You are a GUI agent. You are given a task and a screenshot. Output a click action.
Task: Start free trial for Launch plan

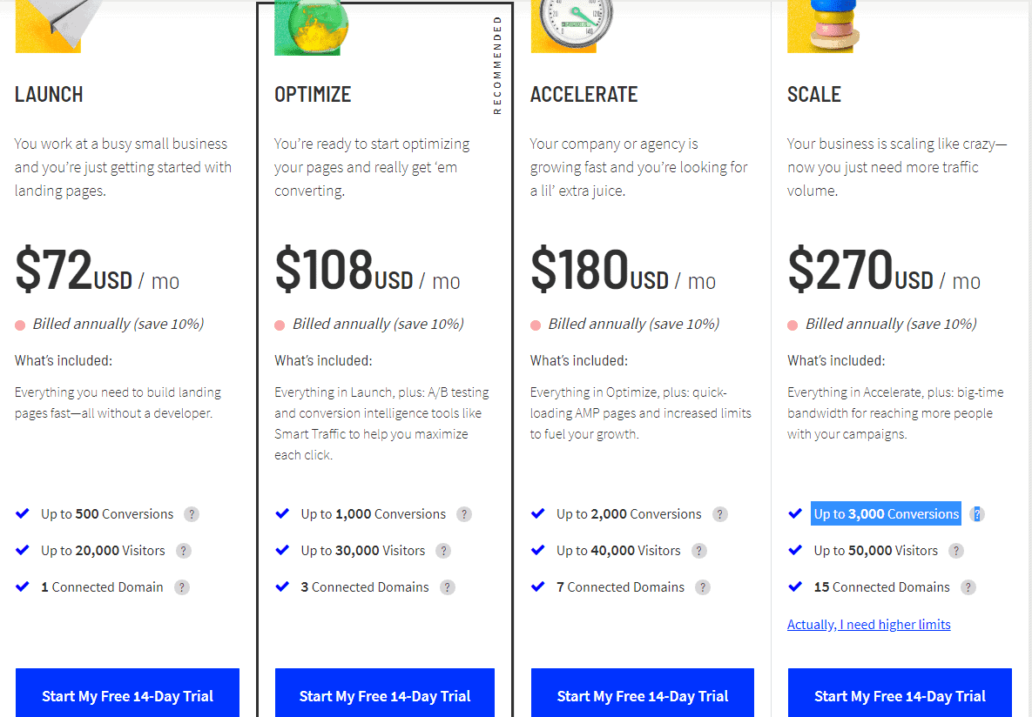click(x=128, y=694)
